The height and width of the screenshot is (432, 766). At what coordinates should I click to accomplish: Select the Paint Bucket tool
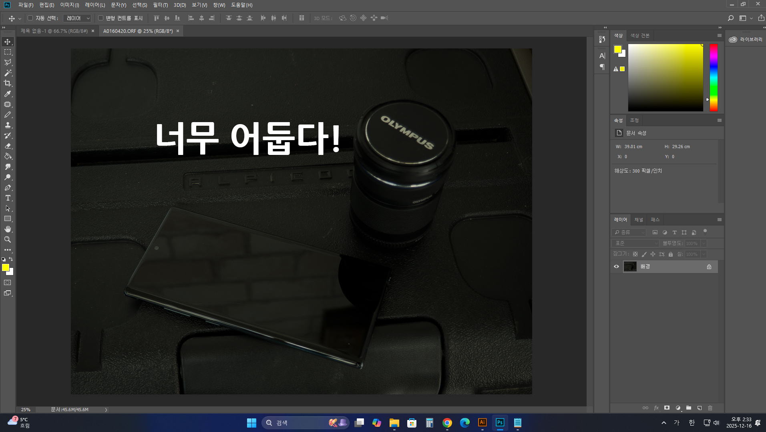pos(8,156)
